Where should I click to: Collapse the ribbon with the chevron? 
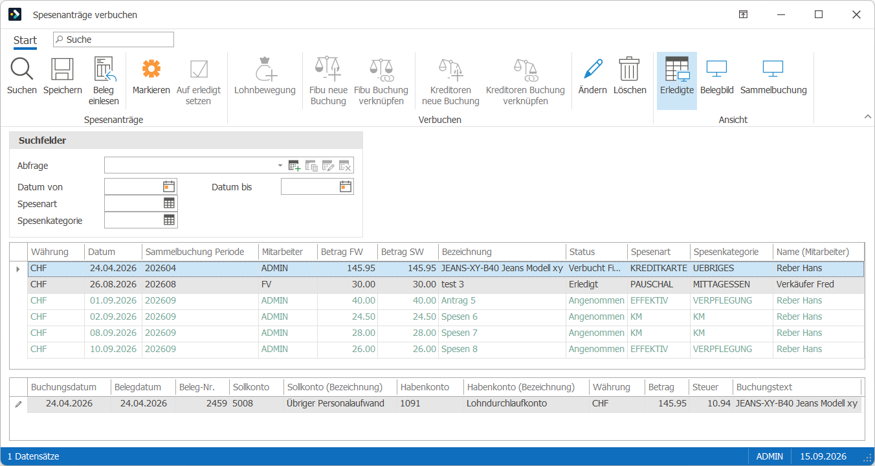point(868,116)
